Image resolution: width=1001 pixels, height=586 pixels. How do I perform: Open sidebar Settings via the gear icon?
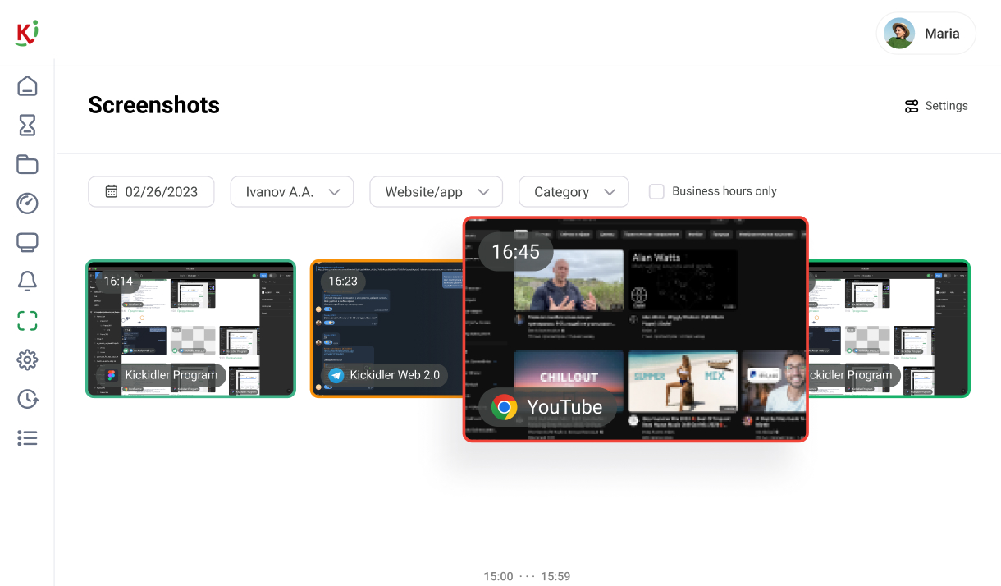click(27, 359)
